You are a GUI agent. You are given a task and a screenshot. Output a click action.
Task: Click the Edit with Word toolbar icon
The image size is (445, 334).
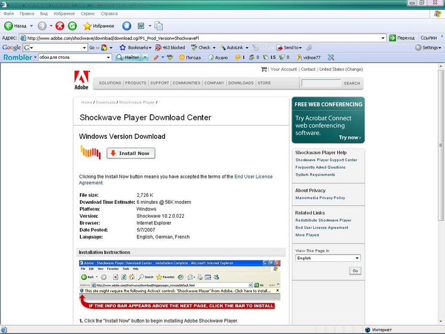click(x=141, y=26)
